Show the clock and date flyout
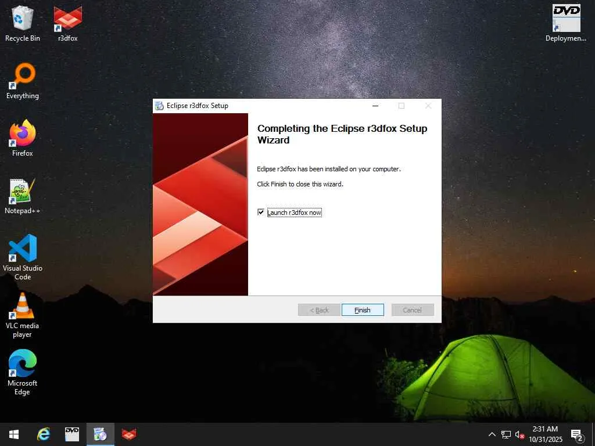 tap(546, 434)
